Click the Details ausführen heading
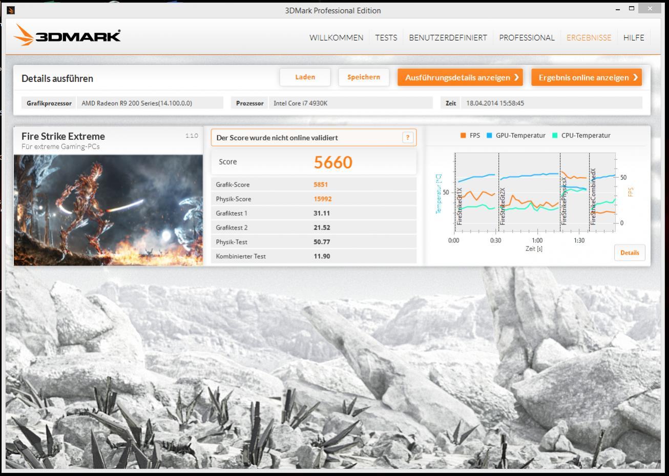This screenshot has width=669, height=476. coord(57,78)
